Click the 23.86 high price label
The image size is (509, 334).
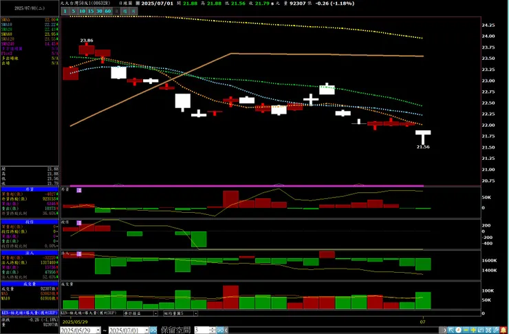87,41
